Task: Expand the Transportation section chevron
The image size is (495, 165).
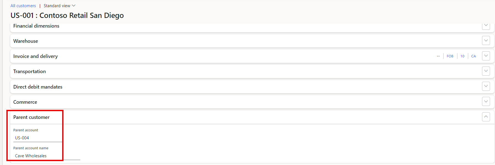Action: [486, 71]
